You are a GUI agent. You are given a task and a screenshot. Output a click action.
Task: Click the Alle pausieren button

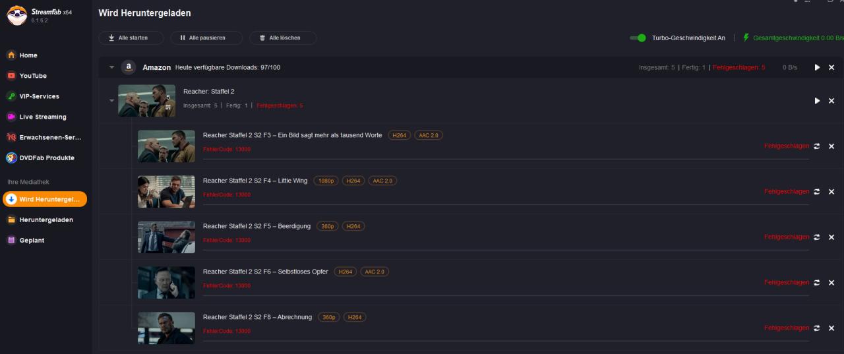(x=206, y=38)
